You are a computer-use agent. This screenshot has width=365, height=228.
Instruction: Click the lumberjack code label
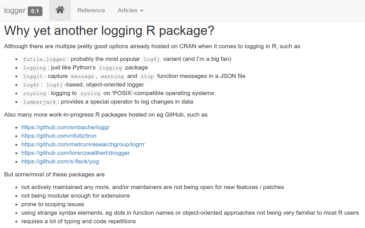pyautogui.click(x=39, y=102)
